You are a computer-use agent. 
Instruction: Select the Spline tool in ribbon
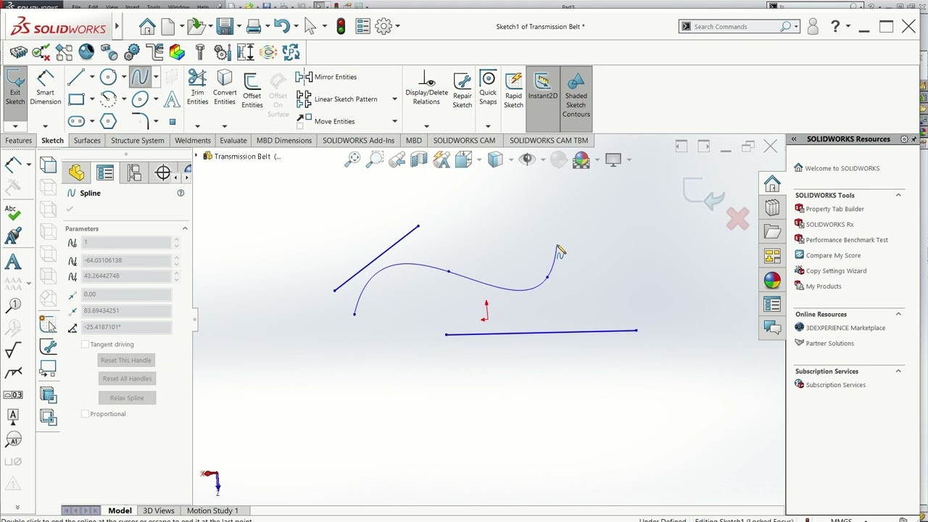pyautogui.click(x=140, y=77)
